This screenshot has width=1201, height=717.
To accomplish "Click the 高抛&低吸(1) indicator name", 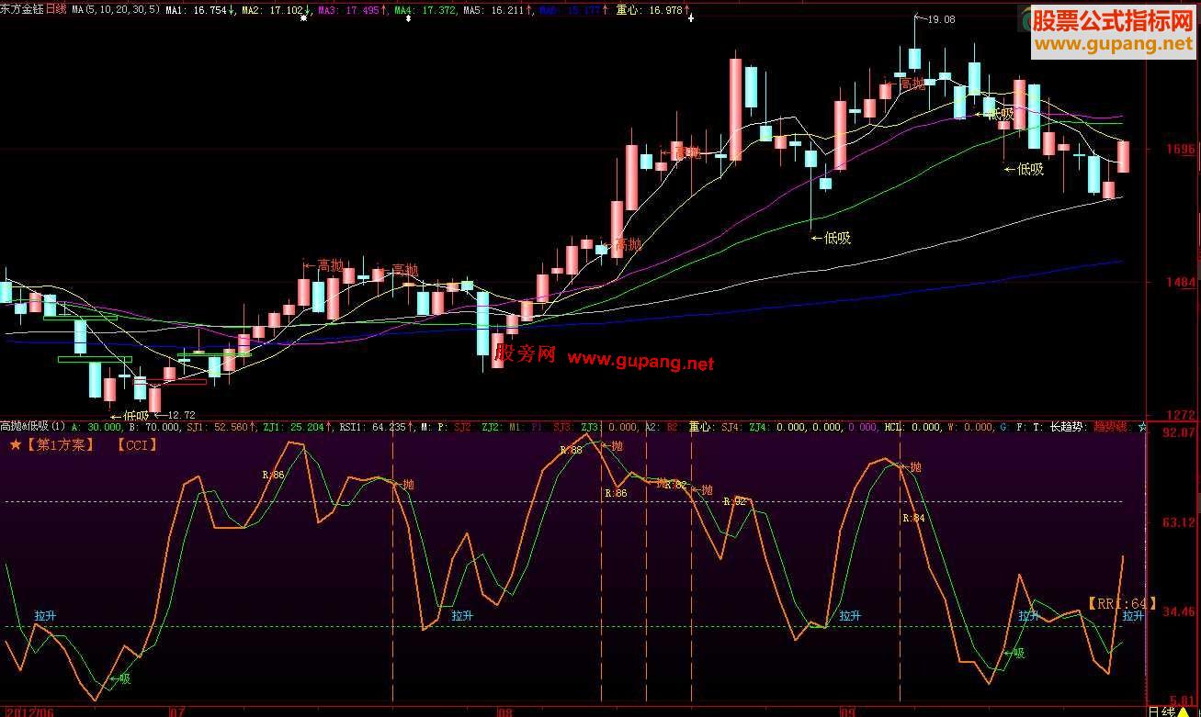I will (32, 427).
